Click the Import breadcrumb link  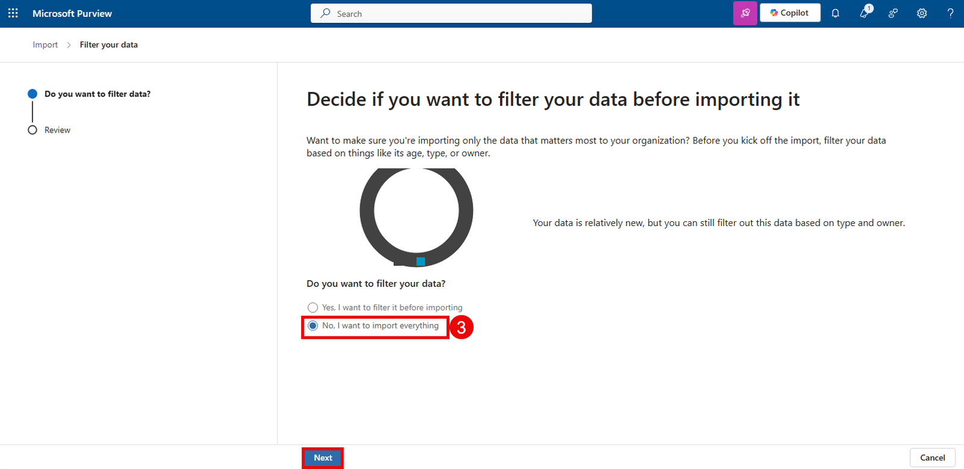[x=45, y=45]
